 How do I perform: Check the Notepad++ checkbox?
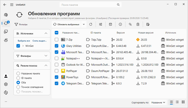57,58
